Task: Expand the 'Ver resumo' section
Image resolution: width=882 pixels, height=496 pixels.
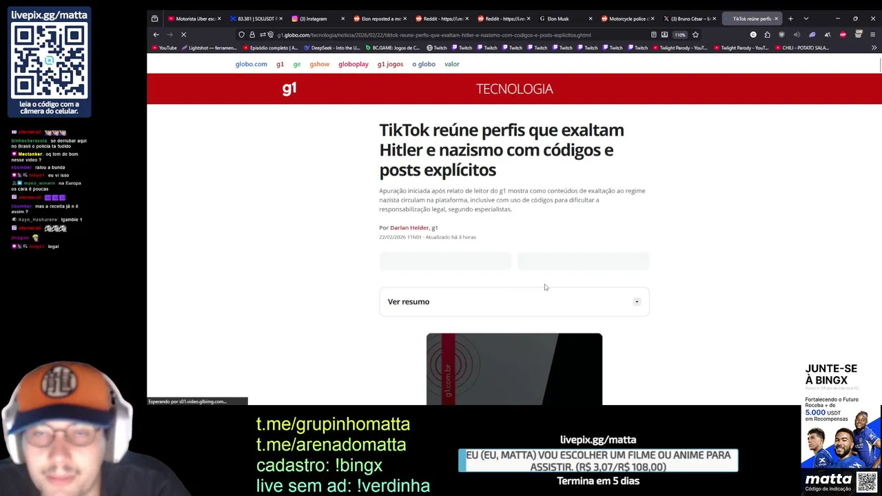Action: (x=514, y=302)
